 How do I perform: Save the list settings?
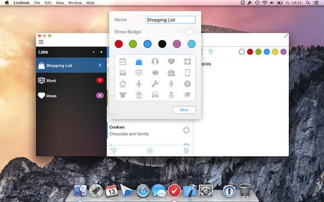184,110
